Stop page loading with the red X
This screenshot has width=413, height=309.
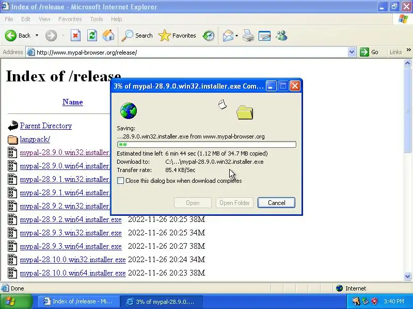coord(75,36)
